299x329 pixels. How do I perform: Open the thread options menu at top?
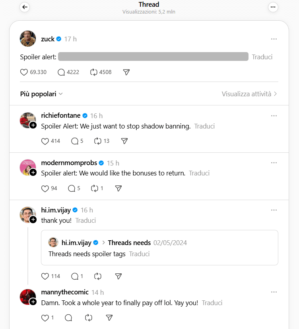click(273, 7)
